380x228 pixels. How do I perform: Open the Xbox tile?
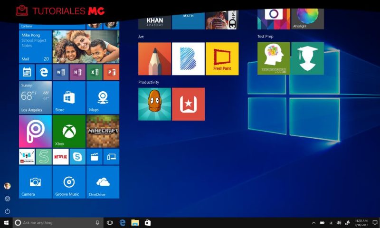[x=69, y=131]
